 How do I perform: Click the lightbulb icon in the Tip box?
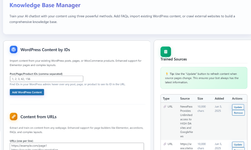click(167, 74)
